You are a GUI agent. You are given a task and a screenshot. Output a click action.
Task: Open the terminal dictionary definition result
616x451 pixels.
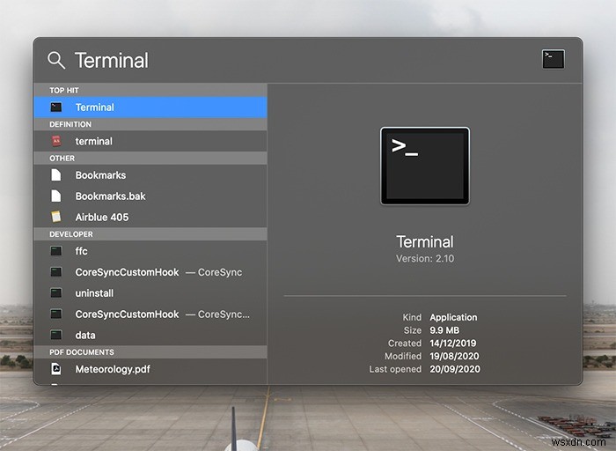click(x=150, y=141)
